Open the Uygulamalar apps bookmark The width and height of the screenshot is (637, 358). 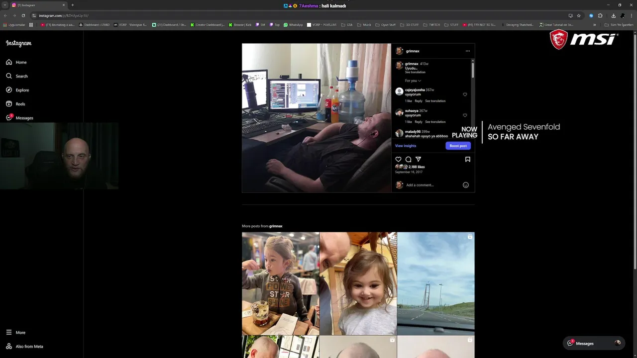(x=14, y=24)
